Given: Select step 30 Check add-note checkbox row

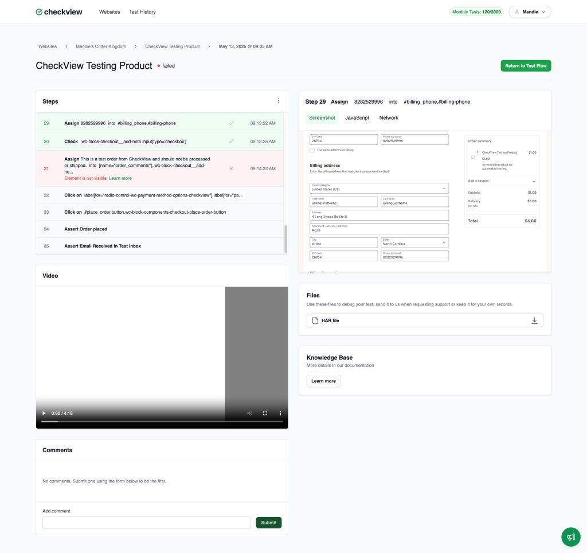Looking at the screenshot, I should click(160, 142).
